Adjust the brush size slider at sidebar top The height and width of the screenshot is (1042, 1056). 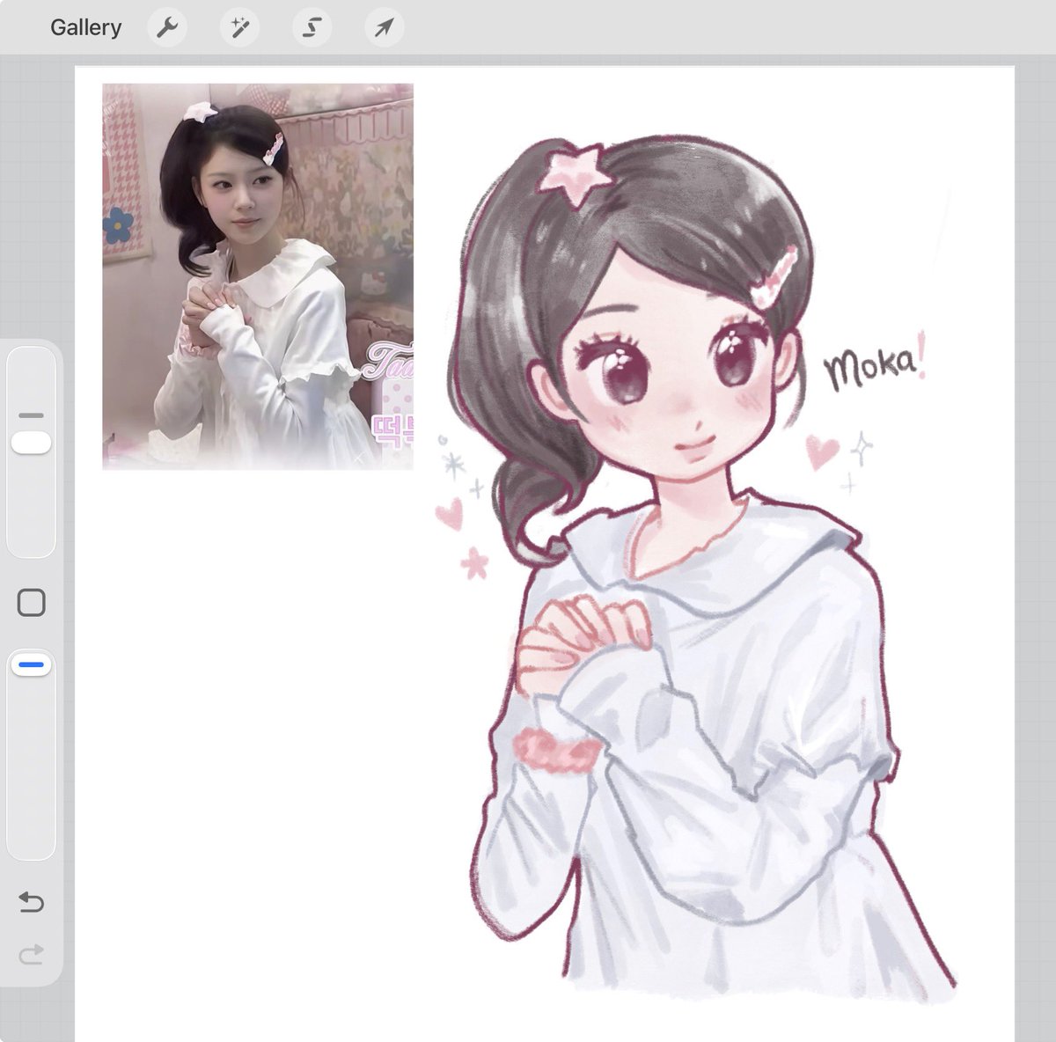(x=32, y=443)
